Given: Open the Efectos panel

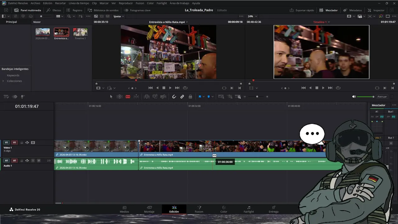Looking at the screenshot, I should click(x=54, y=10).
